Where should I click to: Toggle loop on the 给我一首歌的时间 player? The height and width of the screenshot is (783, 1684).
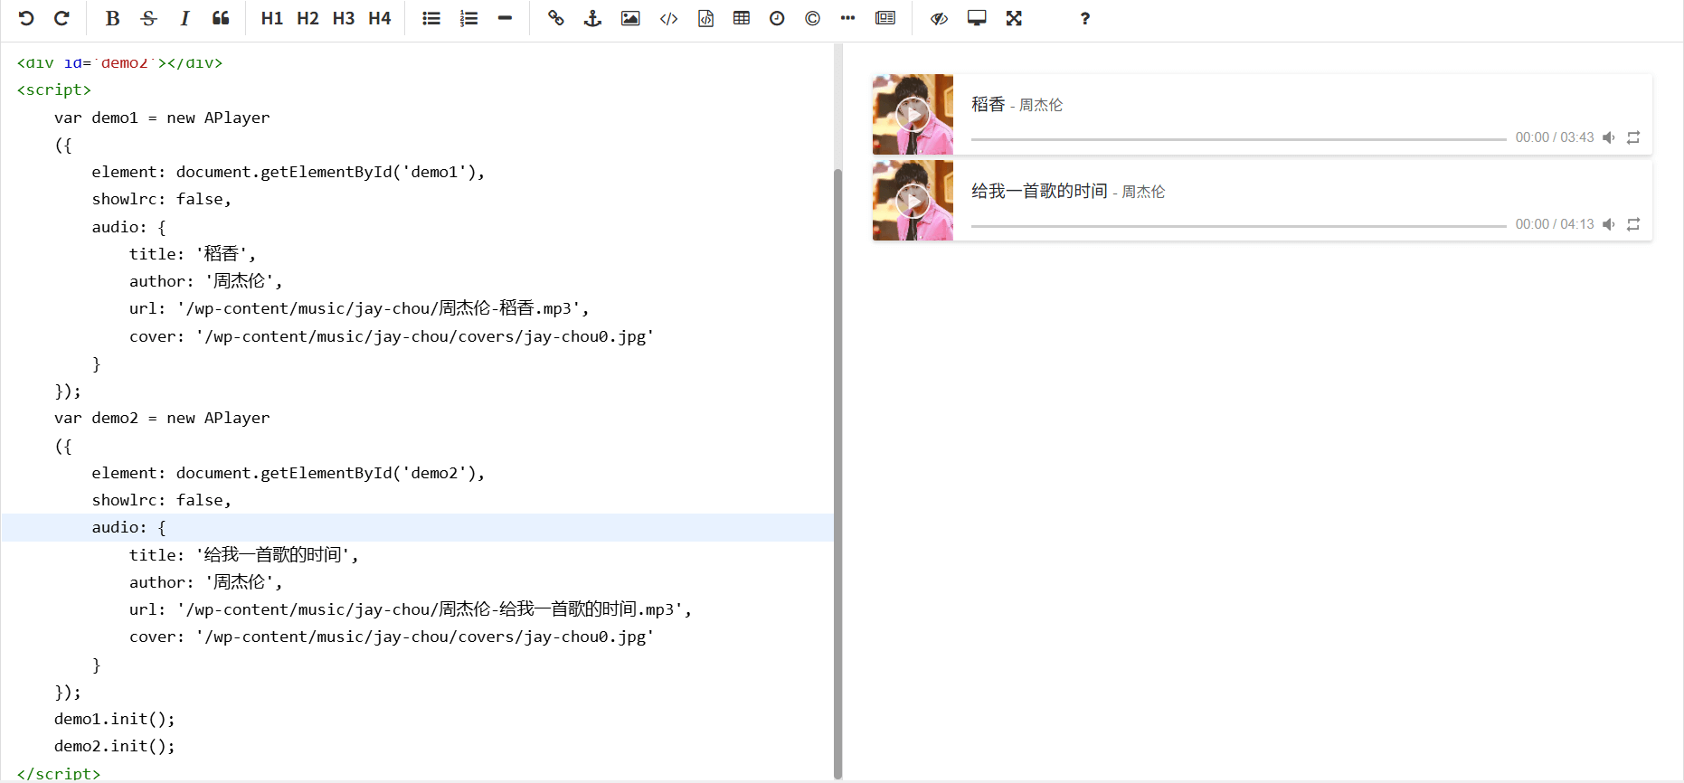1633,224
